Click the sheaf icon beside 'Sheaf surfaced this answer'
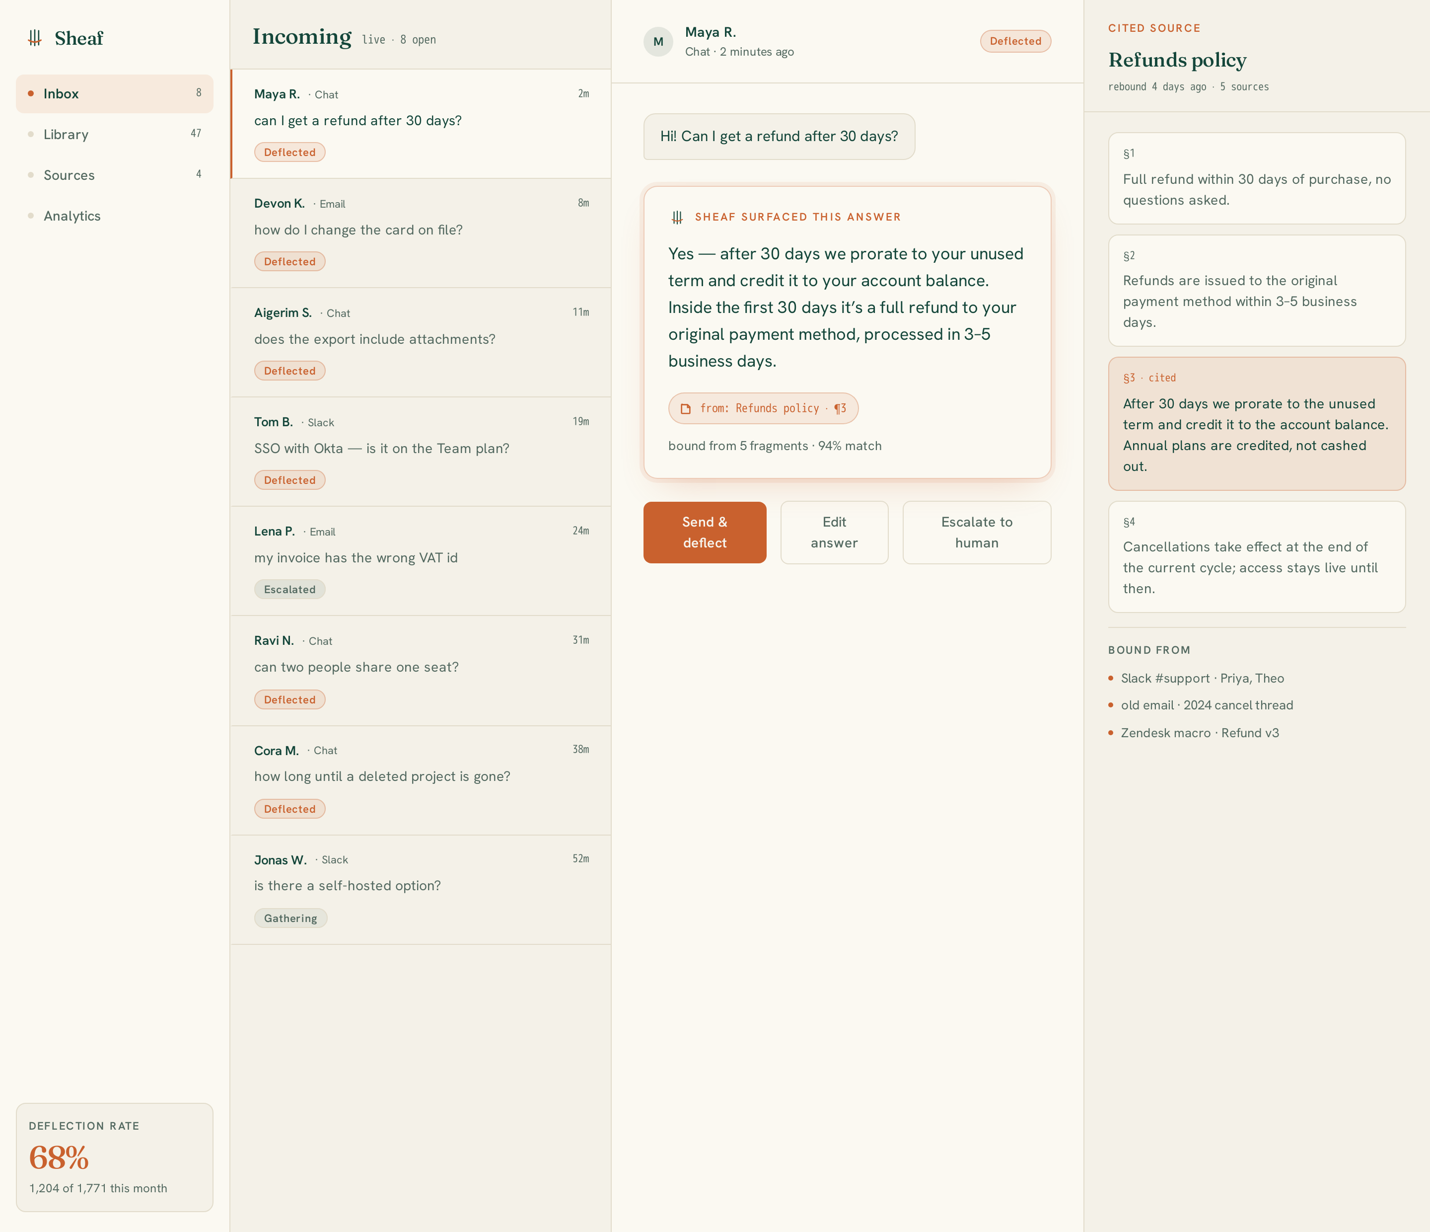 677,218
